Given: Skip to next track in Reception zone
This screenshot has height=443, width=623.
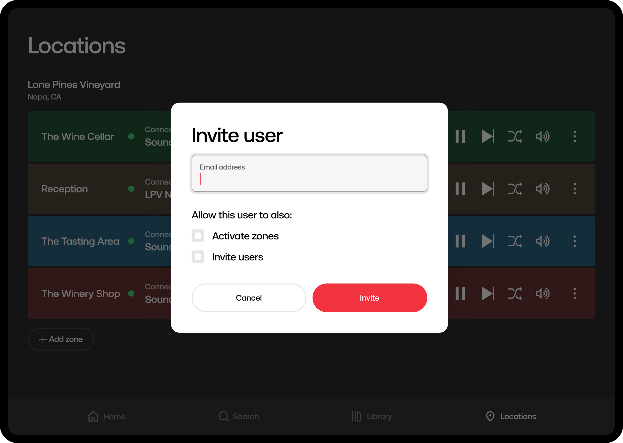Looking at the screenshot, I should point(488,189).
